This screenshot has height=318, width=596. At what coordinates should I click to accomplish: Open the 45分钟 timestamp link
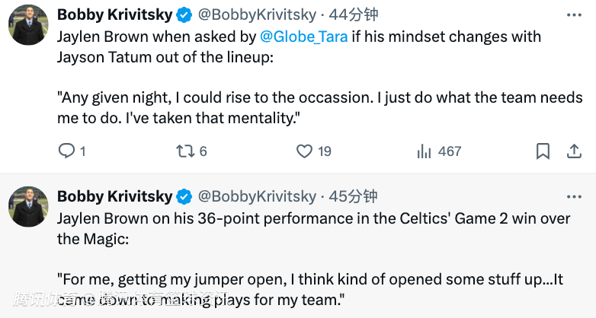[x=353, y=196]
